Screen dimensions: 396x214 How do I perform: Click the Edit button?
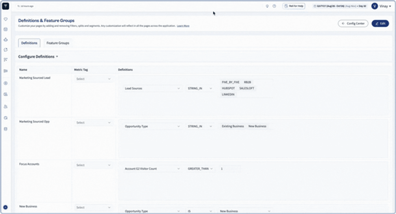(x=380, y=23)
